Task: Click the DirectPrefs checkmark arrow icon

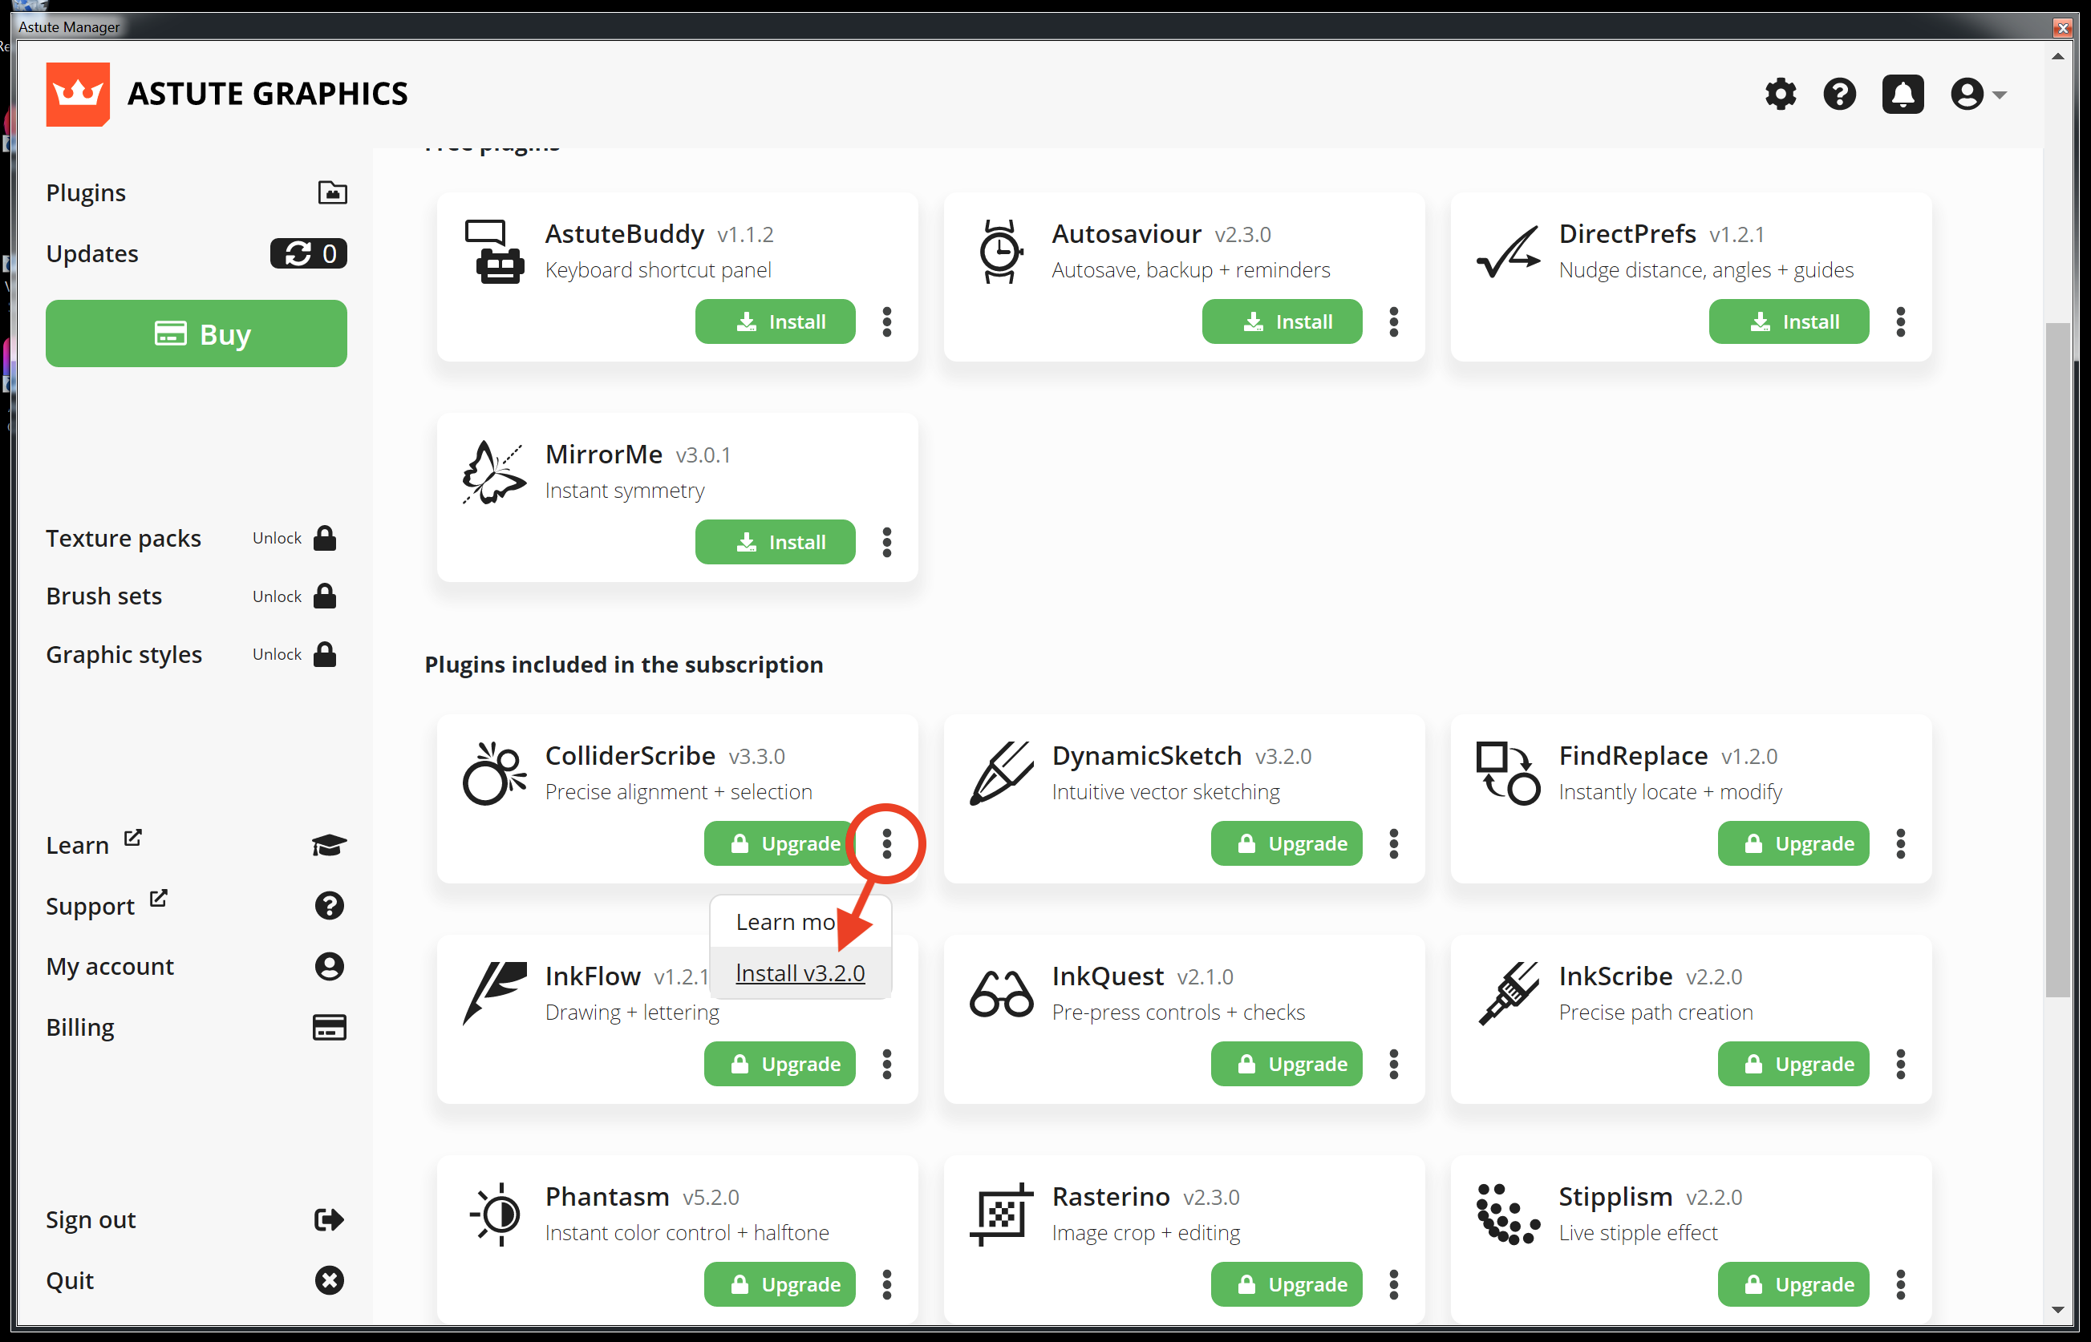Action: point(1508,252)
